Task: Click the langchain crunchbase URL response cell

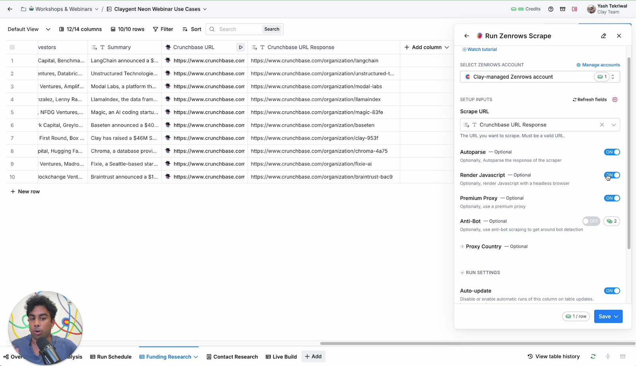Action: (x=324, y=60)
